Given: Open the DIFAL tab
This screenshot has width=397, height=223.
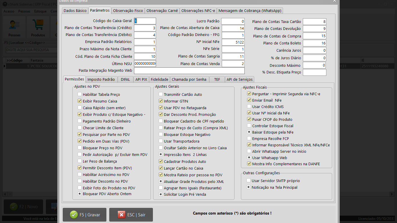Looking at the screenshot, I should tap(126, 79).
